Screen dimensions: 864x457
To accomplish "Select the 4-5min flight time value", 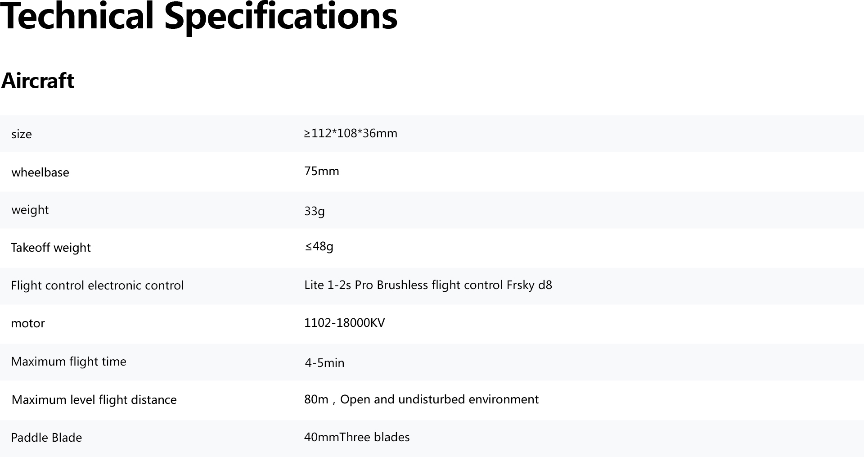I will 324,363.
